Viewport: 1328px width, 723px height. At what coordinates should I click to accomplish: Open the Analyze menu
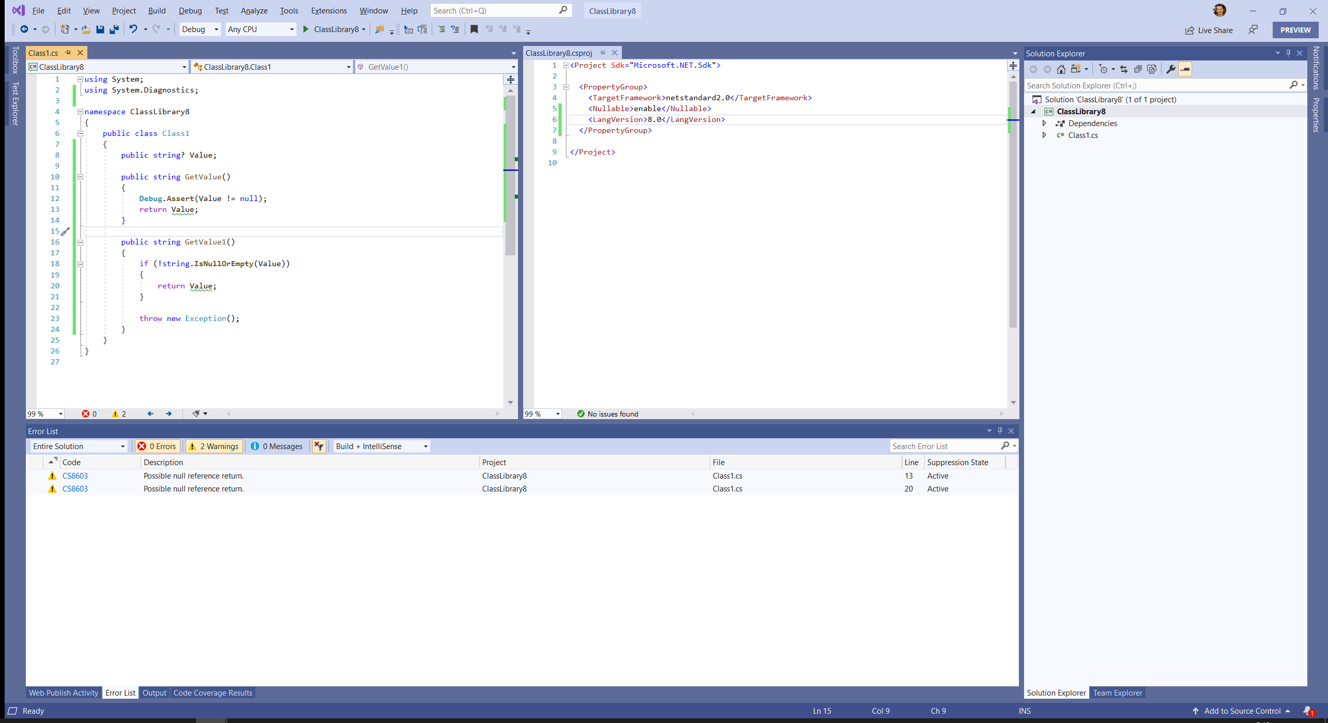pos(254,11)
